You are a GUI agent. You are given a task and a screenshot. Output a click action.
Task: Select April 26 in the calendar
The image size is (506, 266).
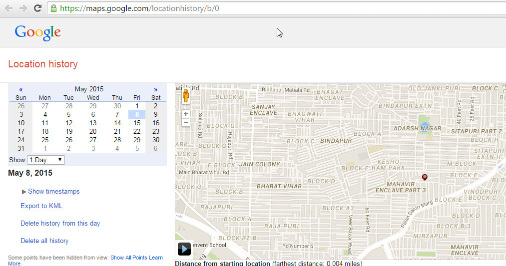21,106
